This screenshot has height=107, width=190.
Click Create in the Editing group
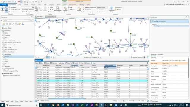click(x=50, y=7)
